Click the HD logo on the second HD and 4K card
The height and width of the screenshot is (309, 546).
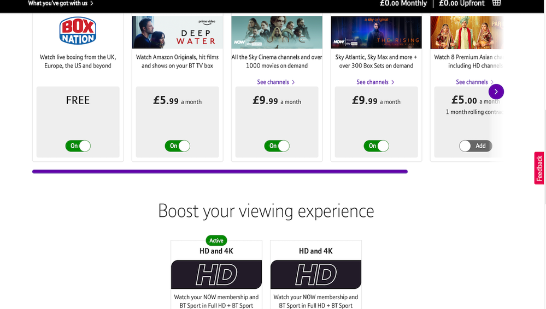click(316, 274)
